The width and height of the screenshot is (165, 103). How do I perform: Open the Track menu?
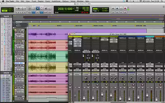click(34, 1)
